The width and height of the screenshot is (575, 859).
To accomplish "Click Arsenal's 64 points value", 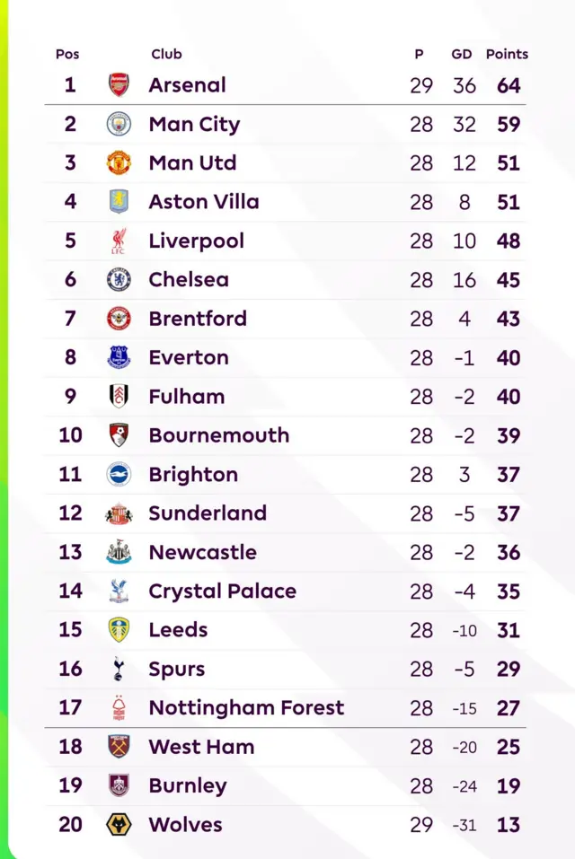I will 509,85.
